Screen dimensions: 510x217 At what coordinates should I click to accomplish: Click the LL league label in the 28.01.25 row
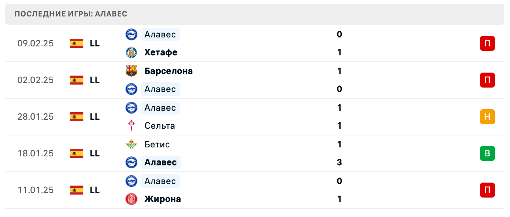[x=95, y=117]
